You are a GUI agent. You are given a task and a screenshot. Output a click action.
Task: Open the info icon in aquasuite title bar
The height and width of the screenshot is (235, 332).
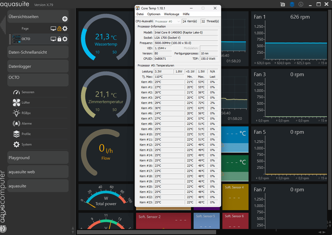[x=301, y=4]
